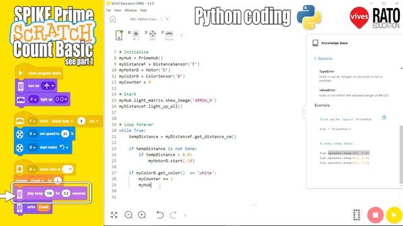Open the File menu
Image resolution: width=403 pixels, height=226 pixels.
pyautogui.click(x=108, y=10)
